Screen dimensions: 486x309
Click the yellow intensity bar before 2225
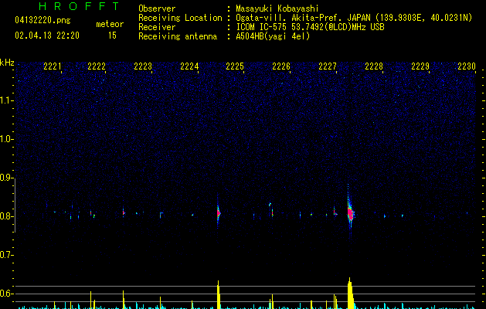tap(218, 295)
